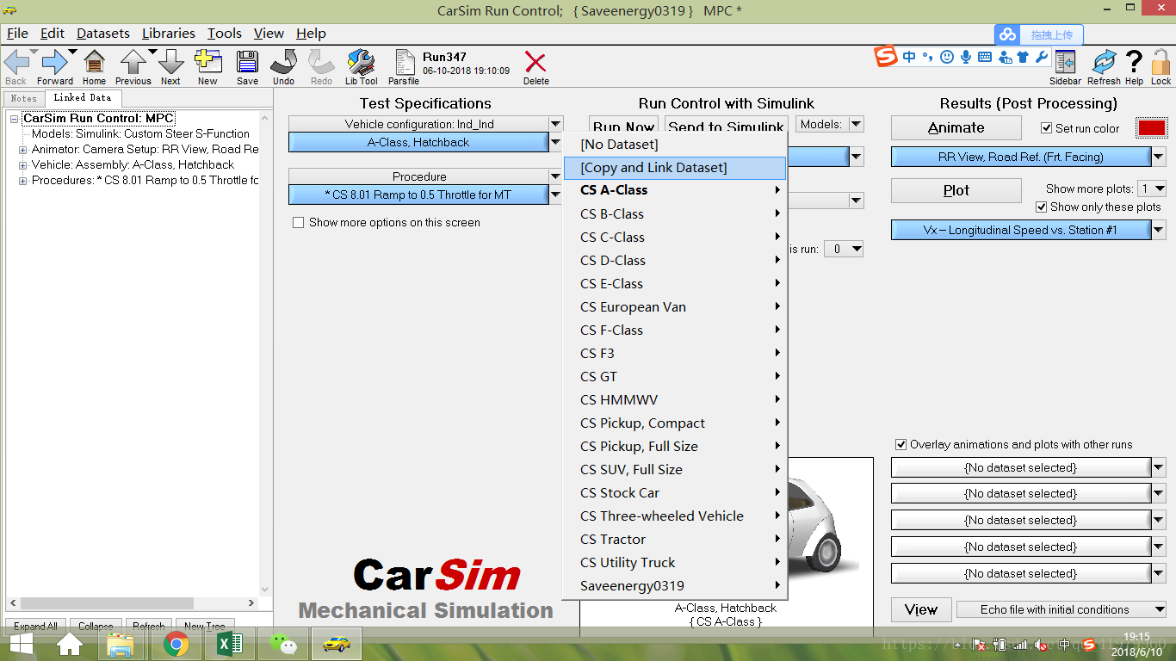Select Models: Simulink: Custom Steer S-Function row

[140, 134]
